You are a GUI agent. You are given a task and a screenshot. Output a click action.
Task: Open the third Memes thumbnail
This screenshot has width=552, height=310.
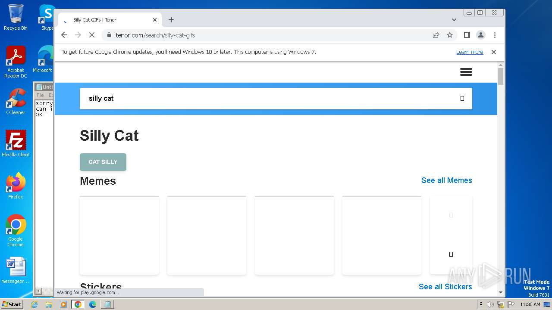pos(295,235)
